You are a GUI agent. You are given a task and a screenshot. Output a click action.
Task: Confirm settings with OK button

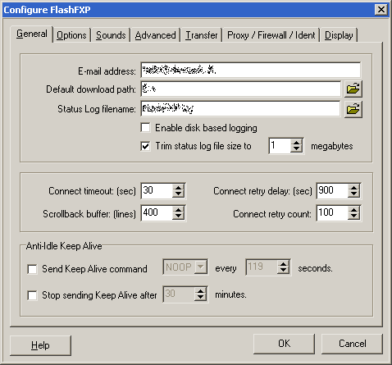pyautogui.click(x=284, y=344)
